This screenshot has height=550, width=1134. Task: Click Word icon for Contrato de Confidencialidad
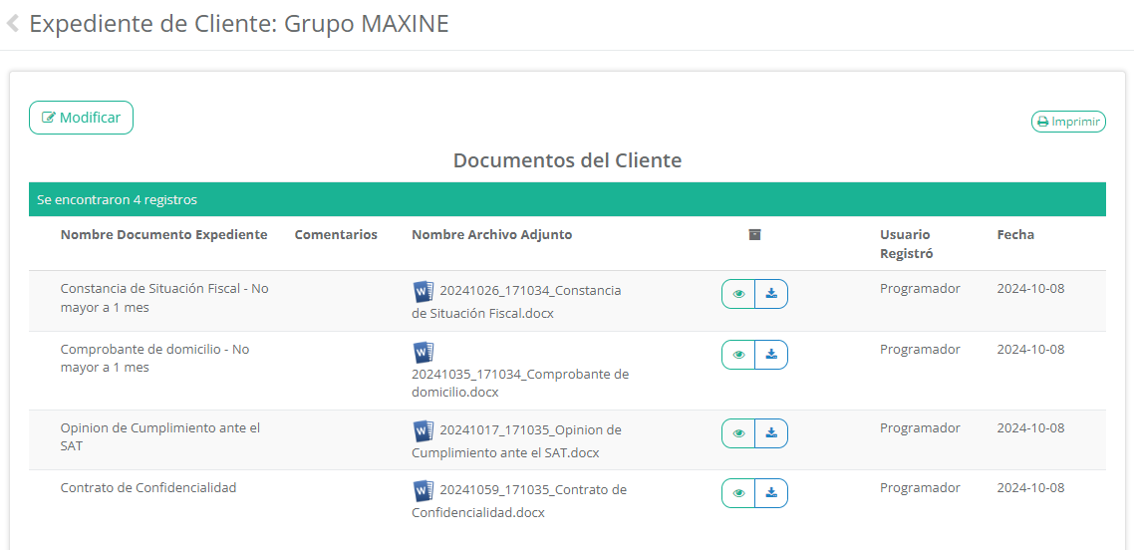(424, 490)
